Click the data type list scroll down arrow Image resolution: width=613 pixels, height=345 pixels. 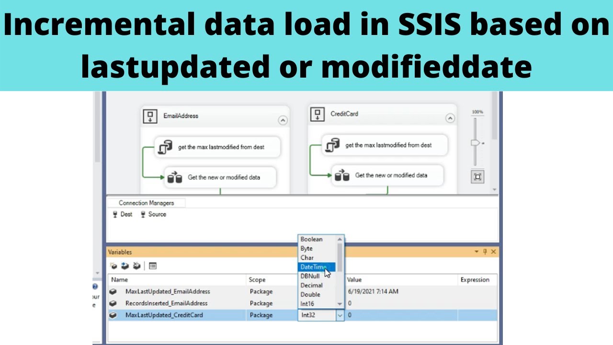(x=340, y=304)
